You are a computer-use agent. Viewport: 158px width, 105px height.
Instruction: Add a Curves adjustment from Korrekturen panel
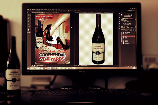127,22
